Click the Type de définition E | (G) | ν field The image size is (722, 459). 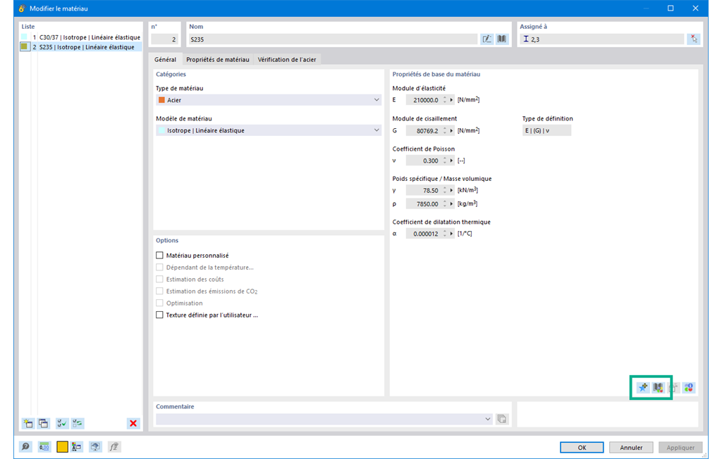pyautogui.click(x=546, y=131)
